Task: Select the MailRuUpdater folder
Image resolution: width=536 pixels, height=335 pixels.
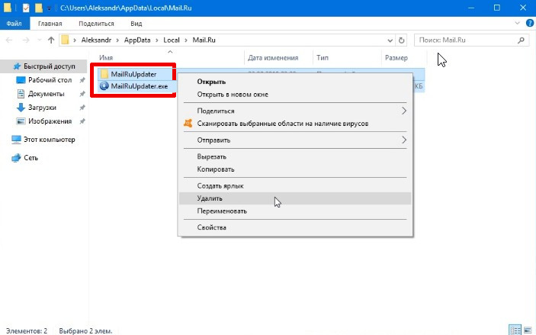Action: [133, 74]
